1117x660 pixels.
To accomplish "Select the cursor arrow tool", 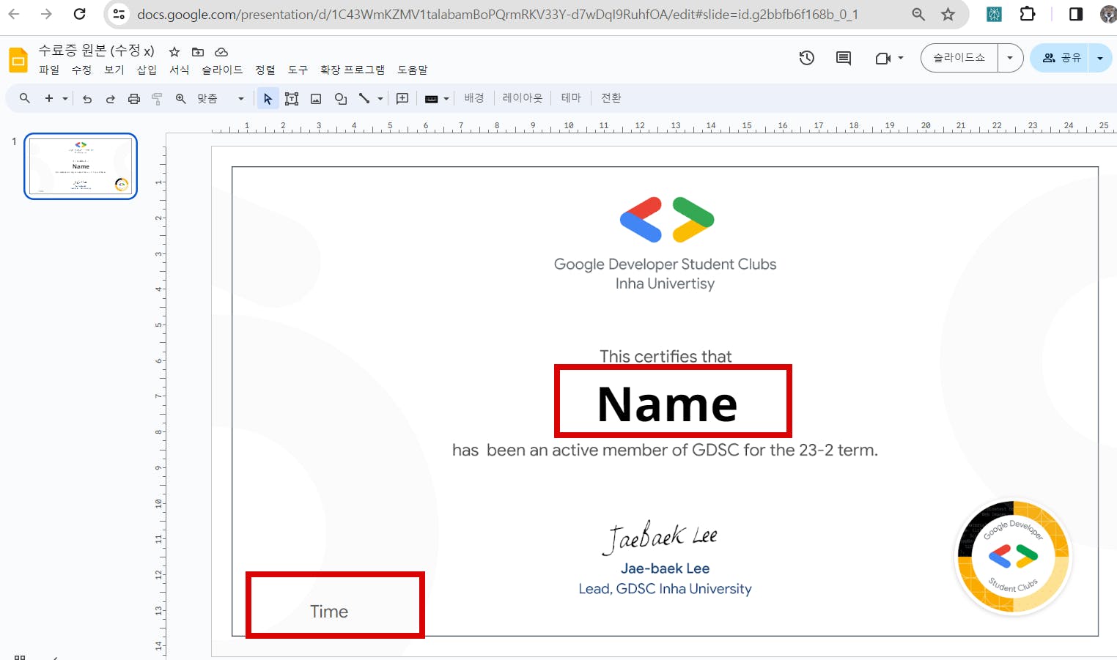I will pyautogui.click(x=268, y=99).
